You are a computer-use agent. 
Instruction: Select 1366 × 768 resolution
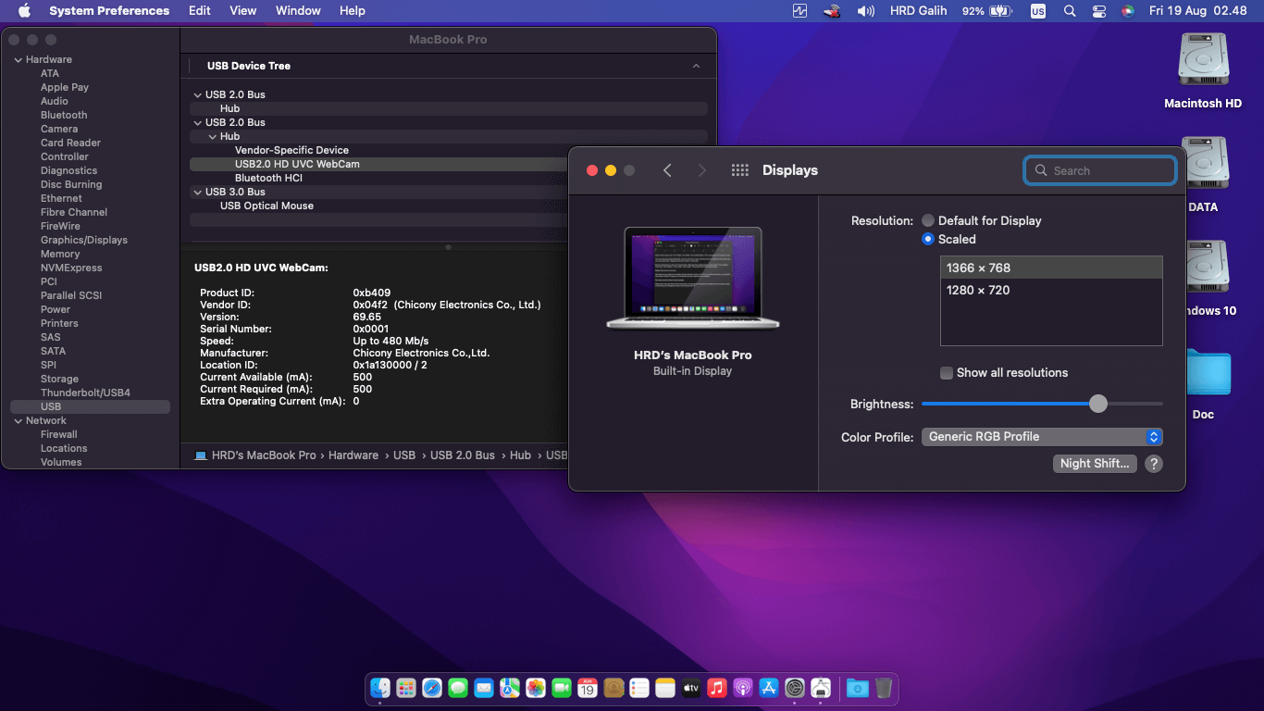tap(1051, 268)
